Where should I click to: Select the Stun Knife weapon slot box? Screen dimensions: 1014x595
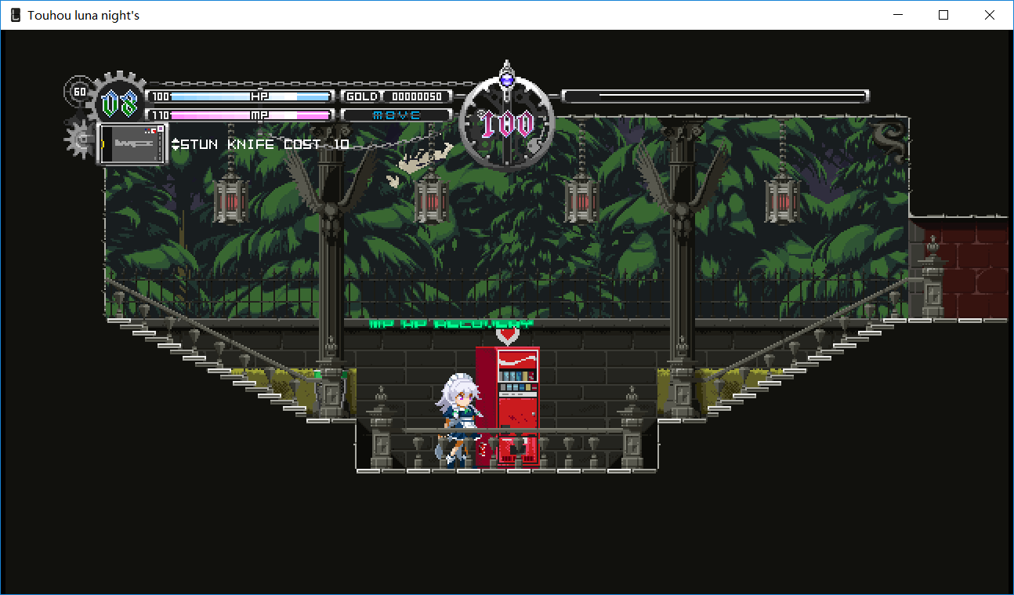pyautogui.click(x=132, y=144)
